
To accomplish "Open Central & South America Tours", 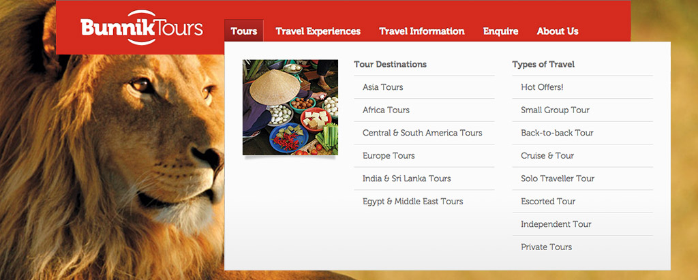I will (422, 133).
